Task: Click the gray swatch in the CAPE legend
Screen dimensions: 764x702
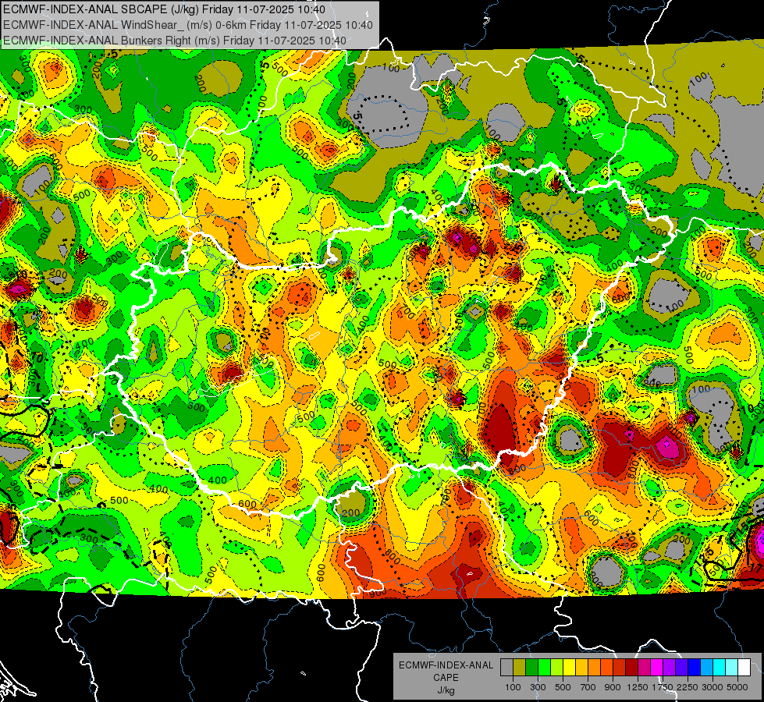Action: pos(506,667)
